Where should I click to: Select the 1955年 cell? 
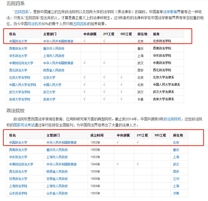(x=101, y=193)
